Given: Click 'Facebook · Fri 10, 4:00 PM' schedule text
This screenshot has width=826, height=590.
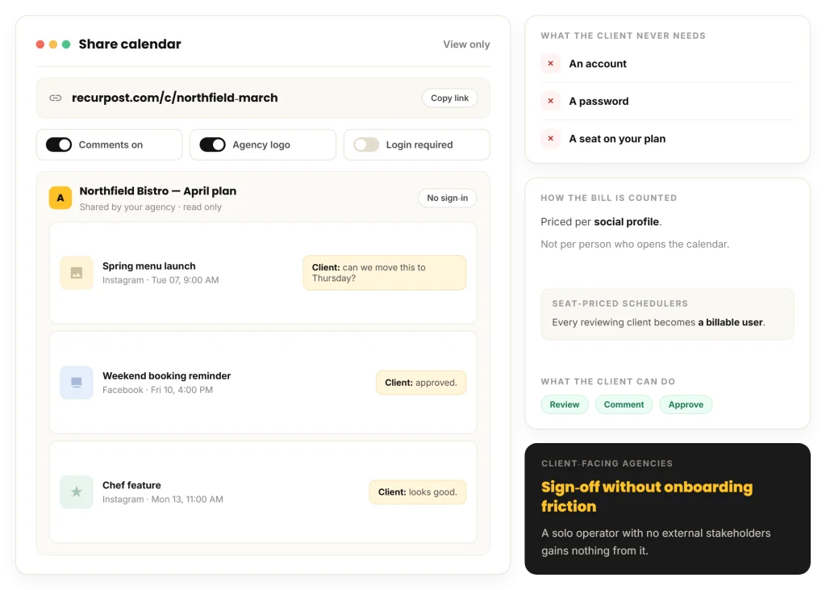Looking at the screenshot, I should (157, 390).
